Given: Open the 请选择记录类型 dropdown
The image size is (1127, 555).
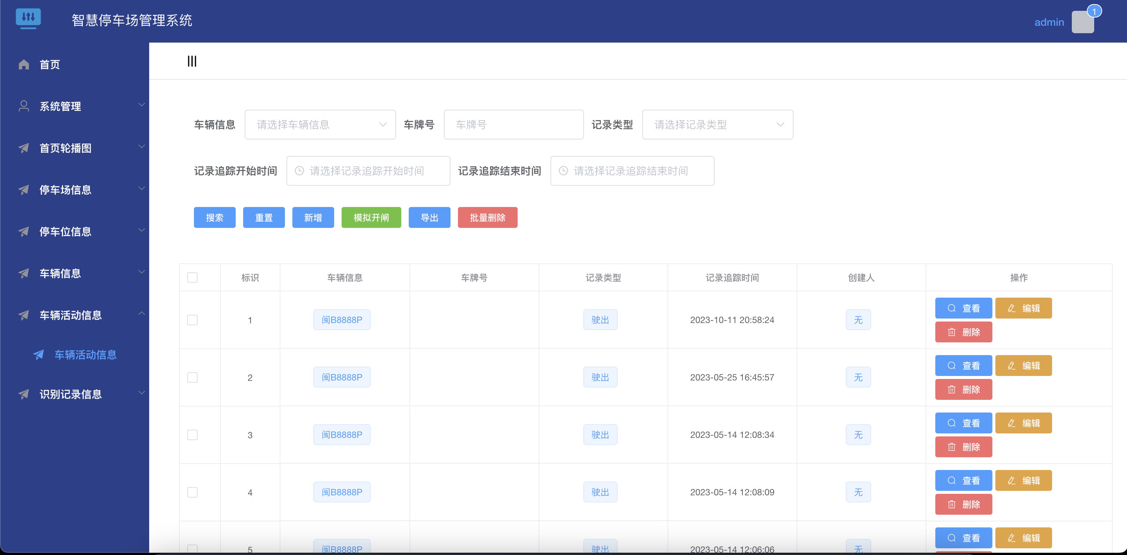Looking at the screenshot, I should tap(717, 125).
